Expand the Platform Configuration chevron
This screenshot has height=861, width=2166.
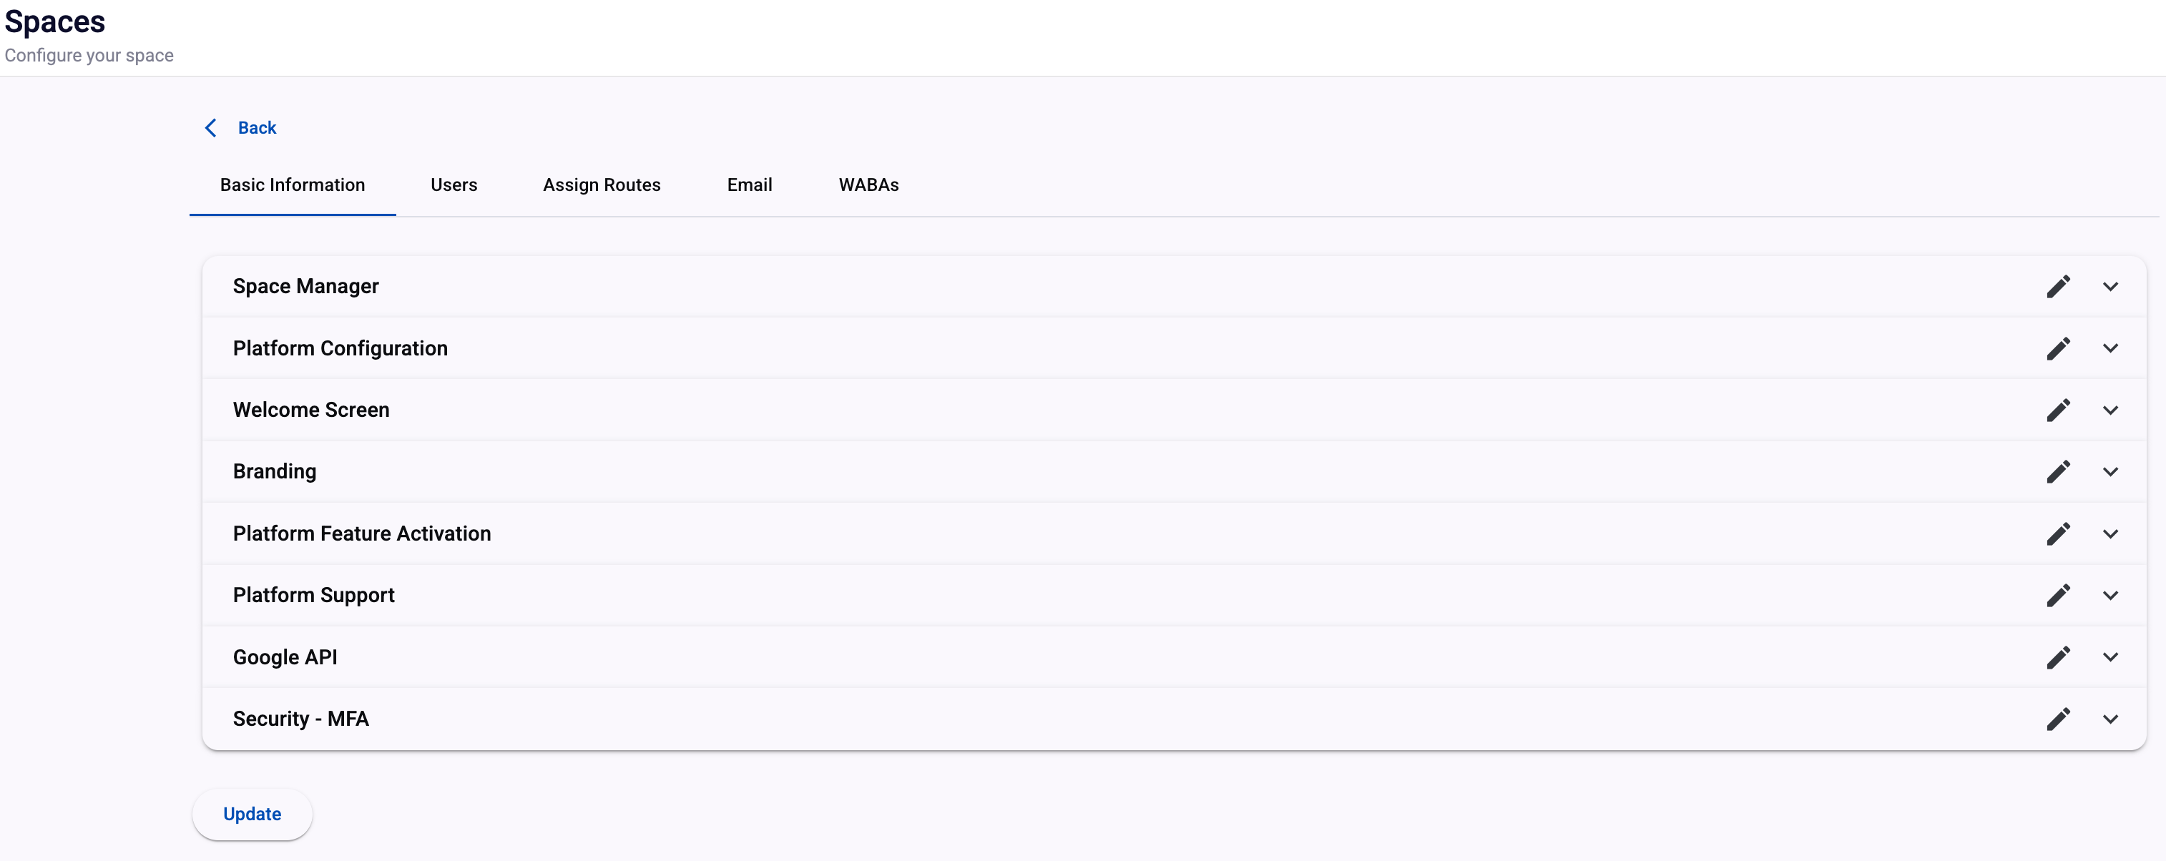[x=2109, y=348]
